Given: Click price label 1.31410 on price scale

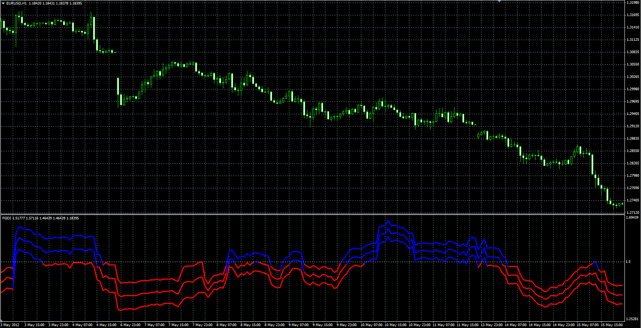Looking at the screenshot, I should (x=633, y=27).
